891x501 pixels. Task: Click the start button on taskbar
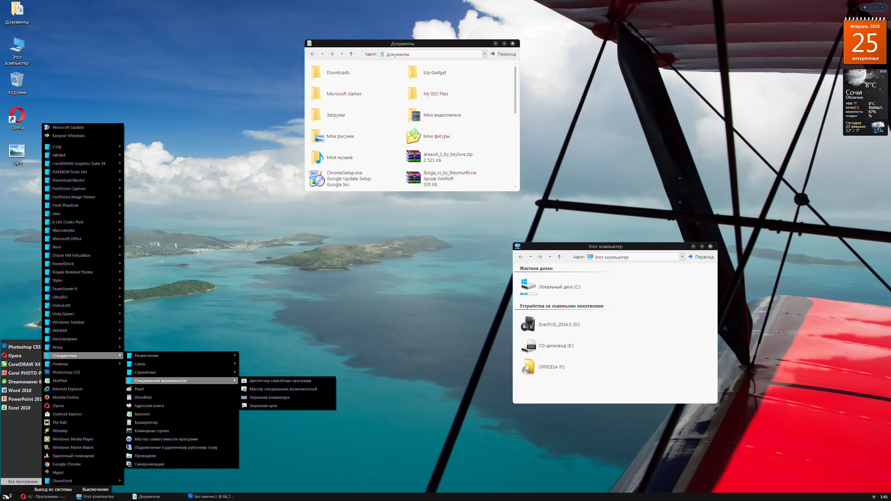point(8,496)
